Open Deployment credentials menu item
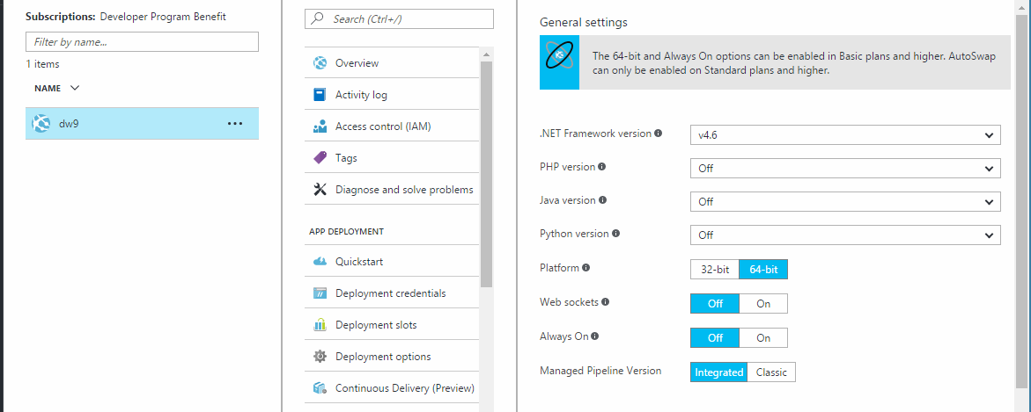Screen dimensions: 1031x412 pyautogui.click(x=390, y=293)
